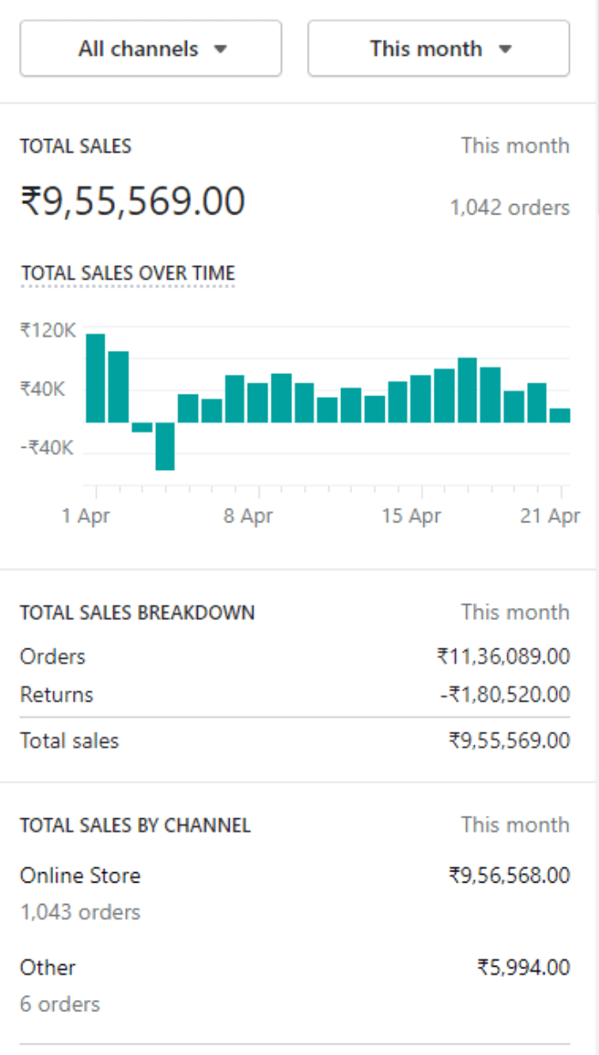Select the Orders row in sales breakdown
This screenshot has height=1055, width=599.
coord(53,657)
